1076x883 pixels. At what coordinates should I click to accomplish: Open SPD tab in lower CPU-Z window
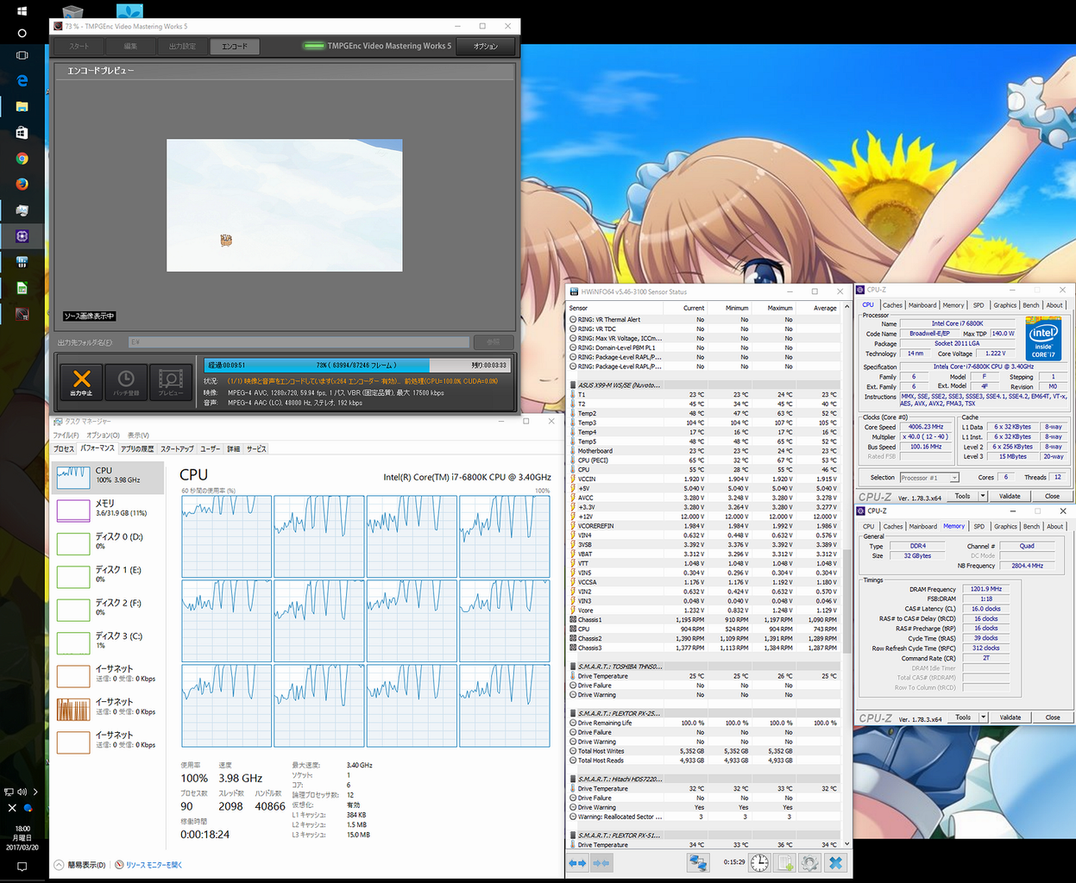(978, 527)
